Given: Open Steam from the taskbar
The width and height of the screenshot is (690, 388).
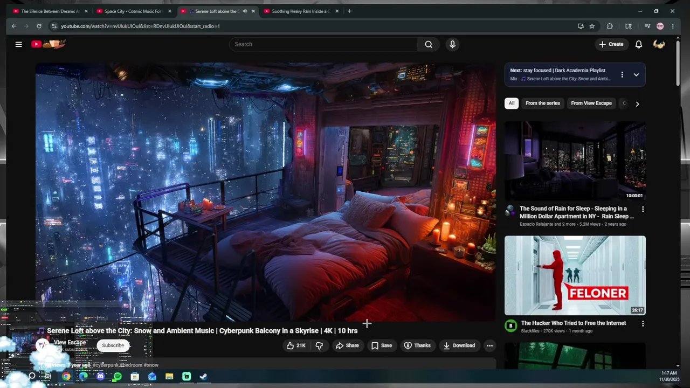Looking at the screenshot, I should point(203,377).
